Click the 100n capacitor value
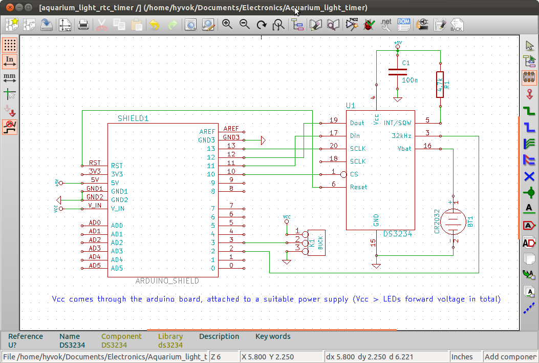 click(409, 80)
